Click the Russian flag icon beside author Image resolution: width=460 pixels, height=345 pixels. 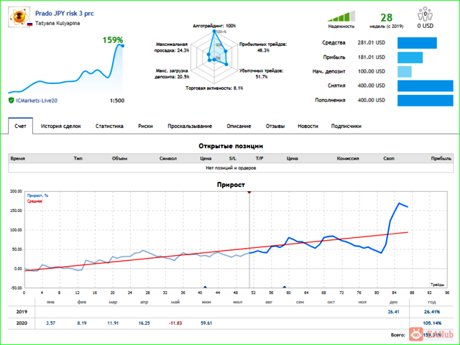click(29, 24)
